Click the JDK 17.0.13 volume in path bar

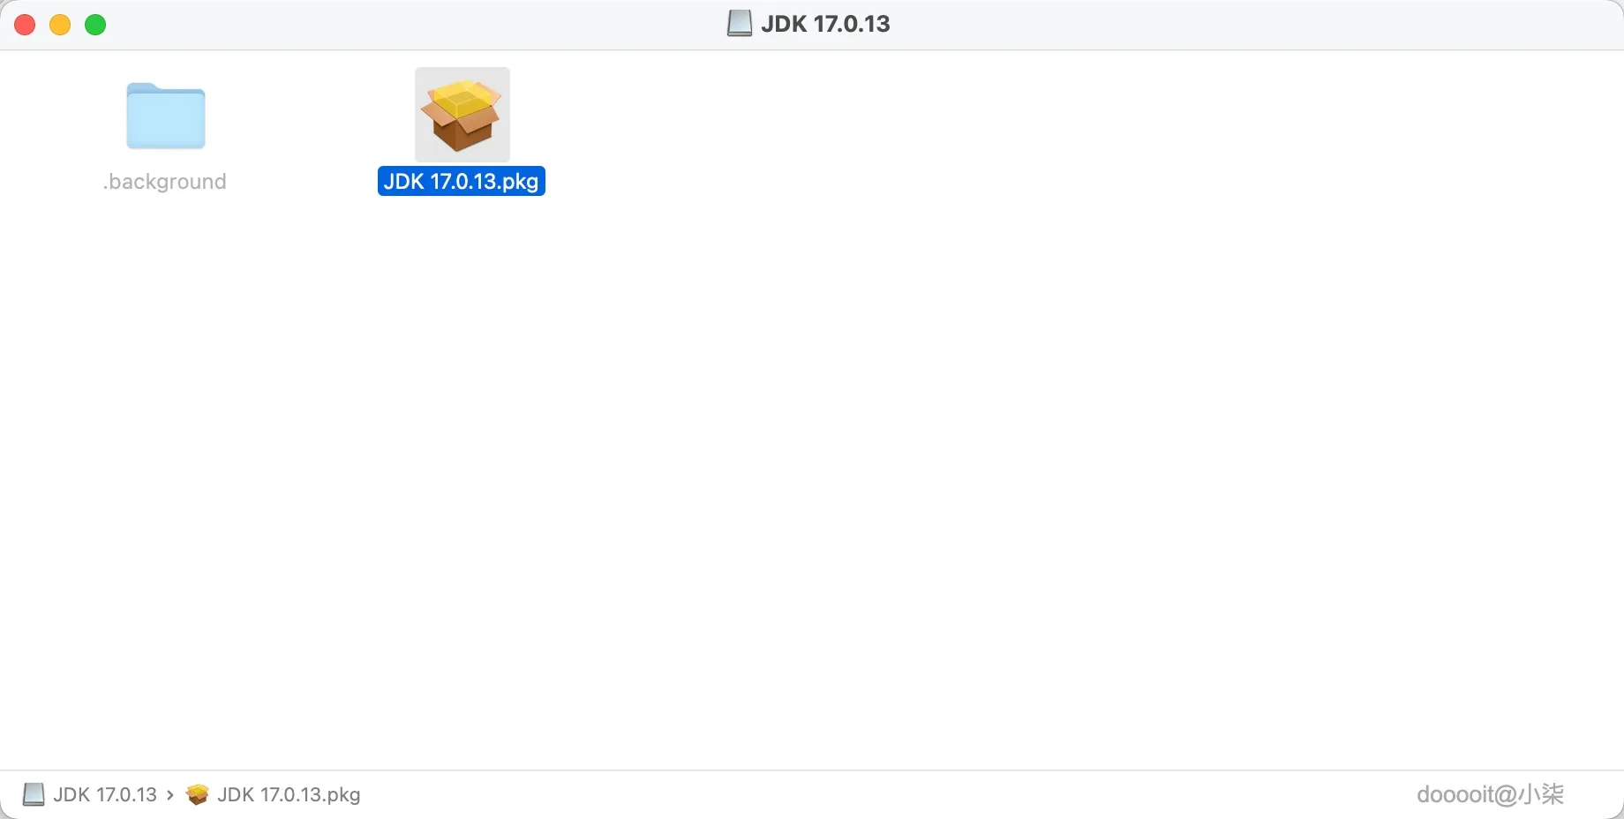90,794
